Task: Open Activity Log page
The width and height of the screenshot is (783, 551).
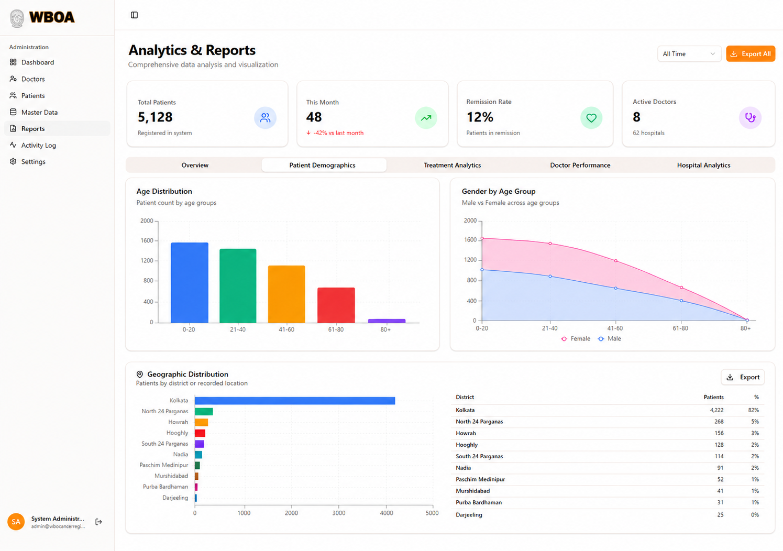Action: click(x=58, y=145)
